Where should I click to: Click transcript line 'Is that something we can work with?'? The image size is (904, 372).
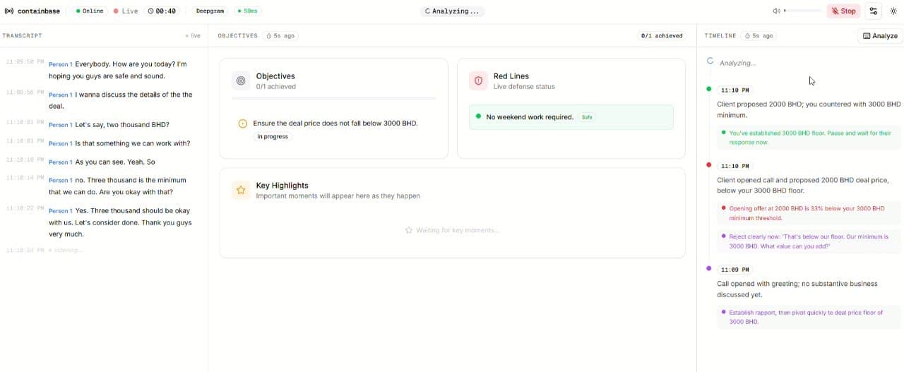(132, 143)
